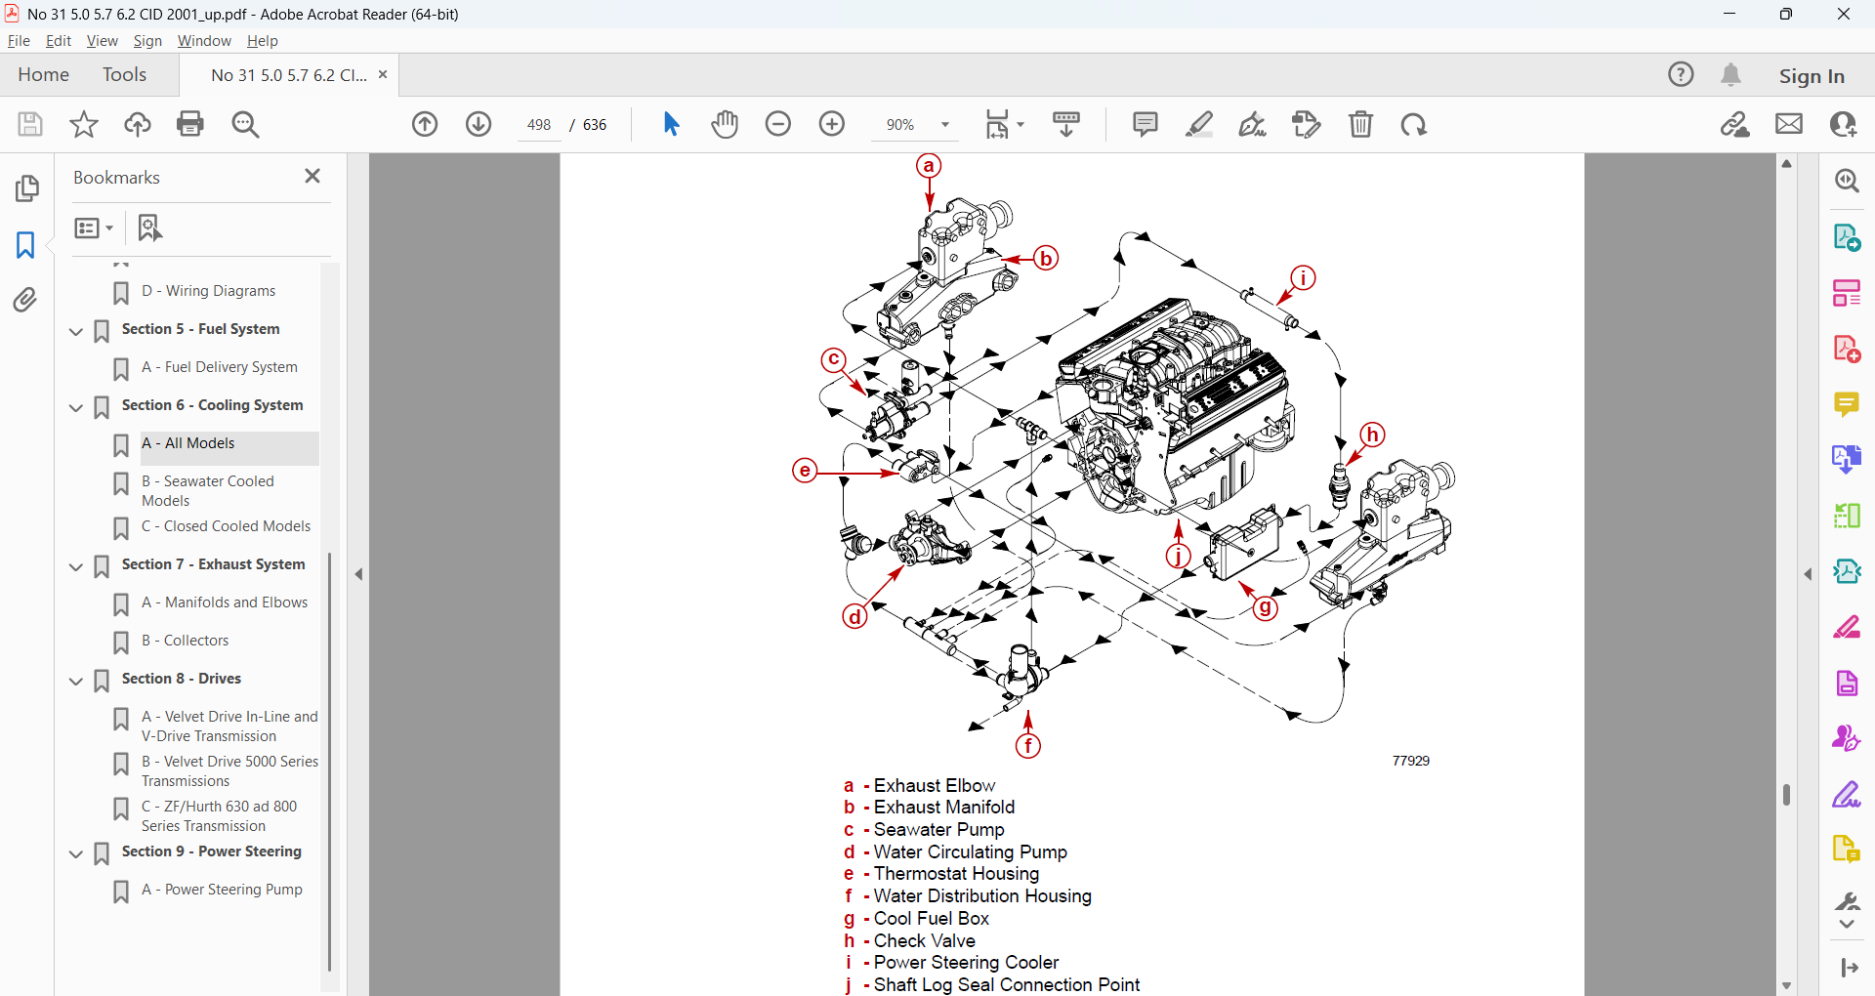Send file by email icon
Image resolution: width=1875 pixels, height=996 pixels.
(1789, 124)
